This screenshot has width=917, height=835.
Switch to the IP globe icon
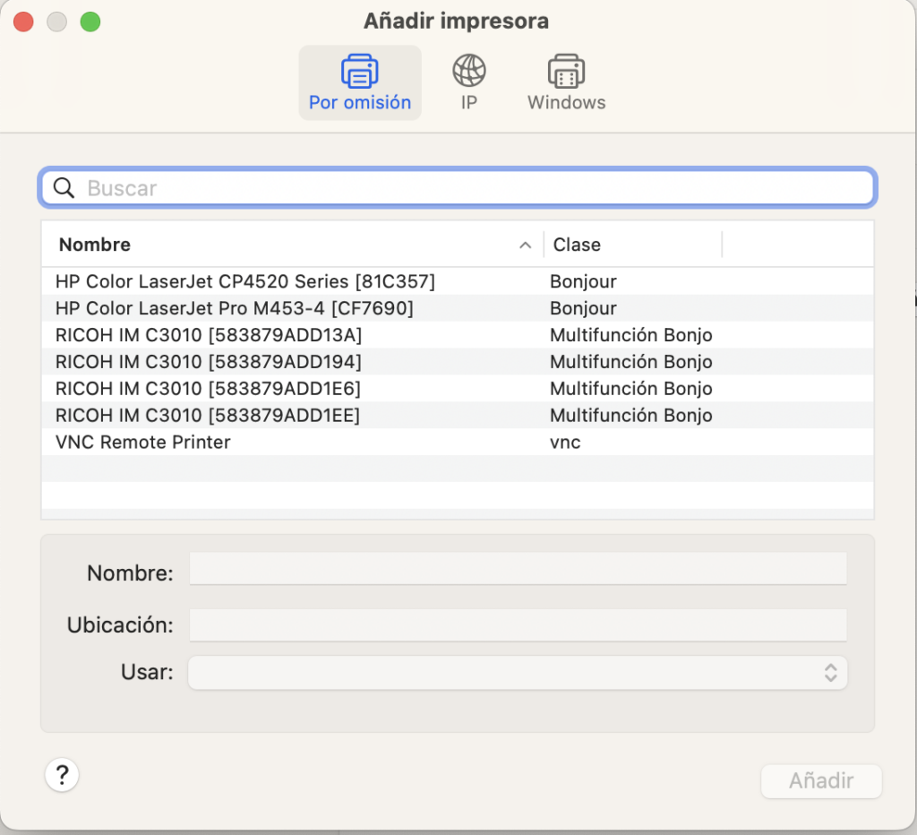pos(469,71)
